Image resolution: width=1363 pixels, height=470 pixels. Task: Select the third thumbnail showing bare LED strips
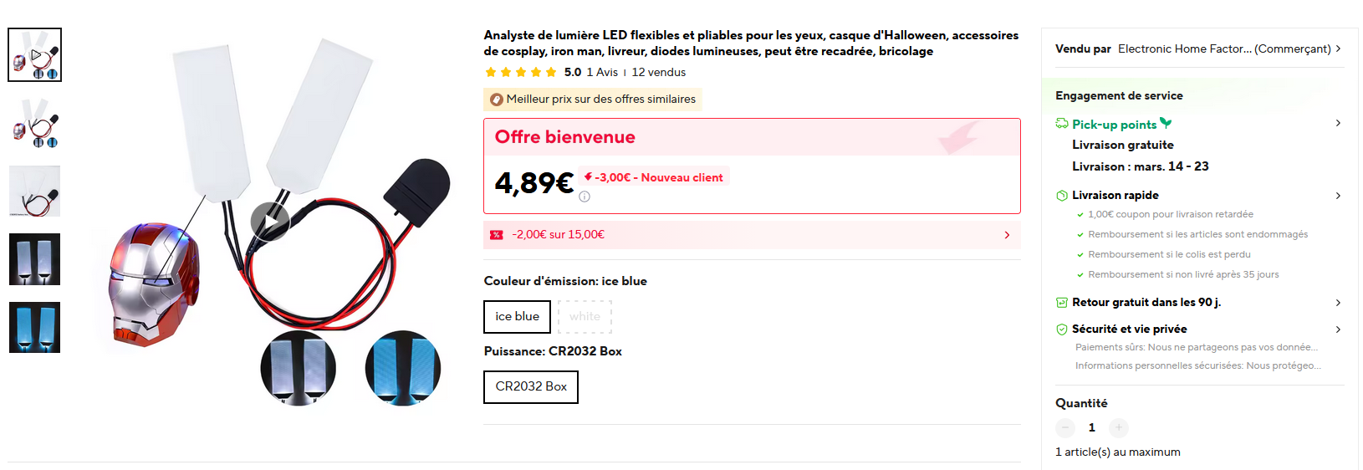(35, 191)
